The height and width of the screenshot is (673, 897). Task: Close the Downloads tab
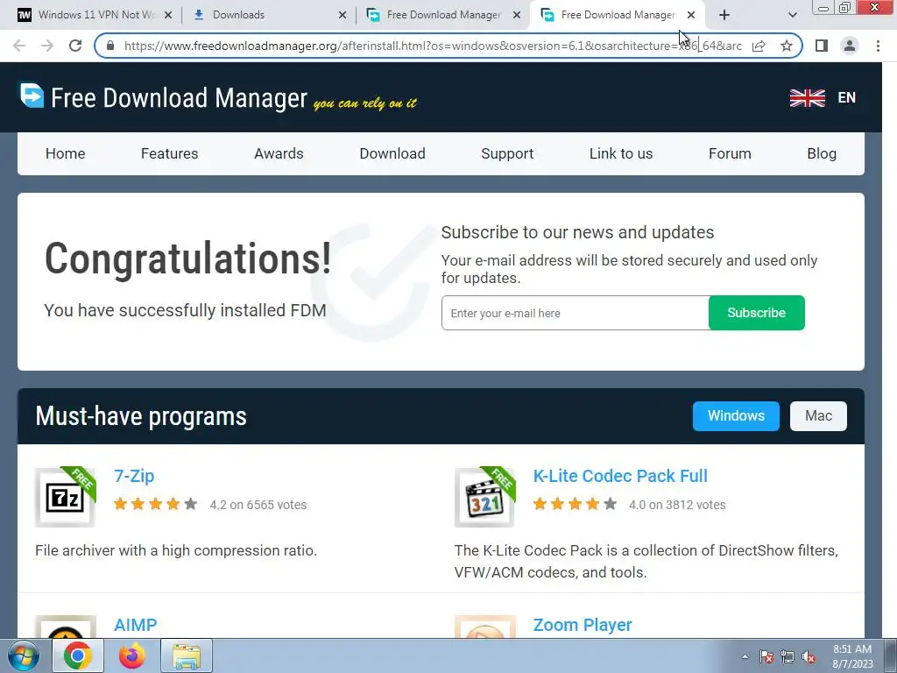coord(343,16)
